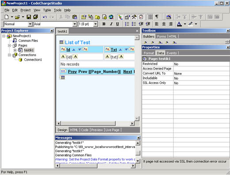Increase indent of paragraph
This screenshot has height=175, width=230.
tap(148, 24)
